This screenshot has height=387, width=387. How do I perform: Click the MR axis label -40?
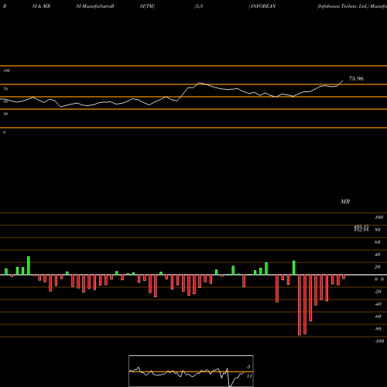[378, 304]
